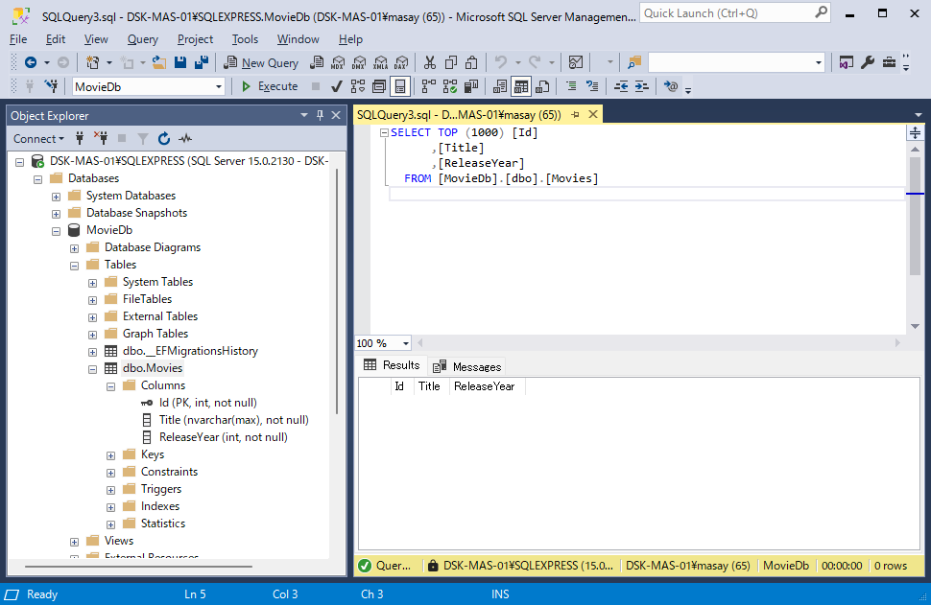This screenshot has height=605, width=931.
Task: Click the MDX query icon
Action: click(x=338, y=62)
